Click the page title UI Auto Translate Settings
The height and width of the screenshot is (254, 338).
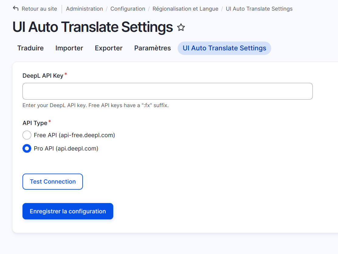pyautogui.click(x=92, y=27)
